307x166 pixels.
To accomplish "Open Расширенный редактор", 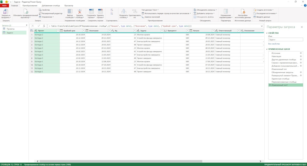I will [50, 13].
